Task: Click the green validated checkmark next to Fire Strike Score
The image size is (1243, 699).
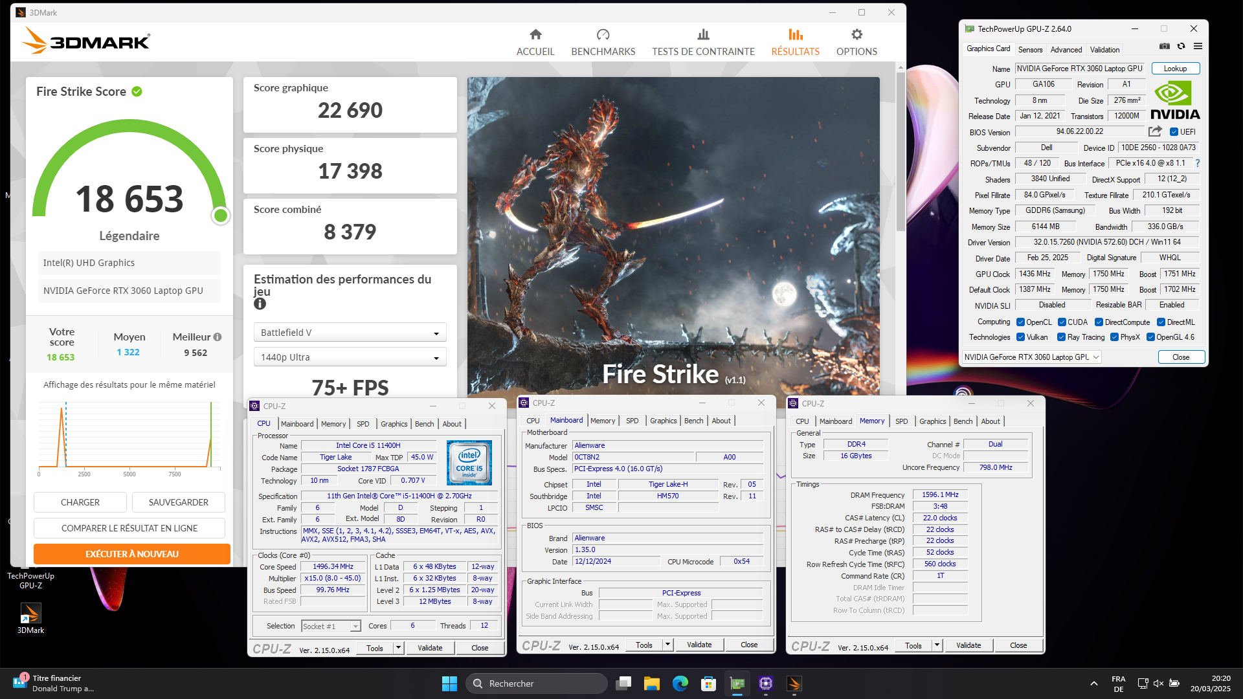Action: [137, 91]
